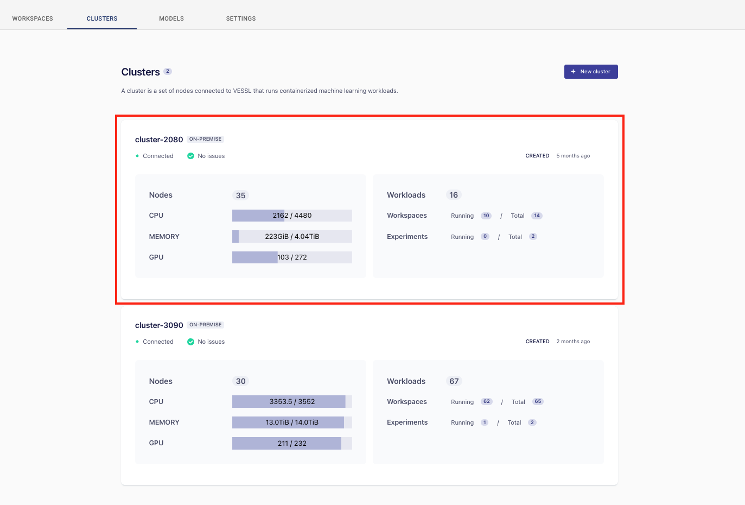Click the Nodes count 30
This screenshot has height=505, width=745.
pos(241,381)
